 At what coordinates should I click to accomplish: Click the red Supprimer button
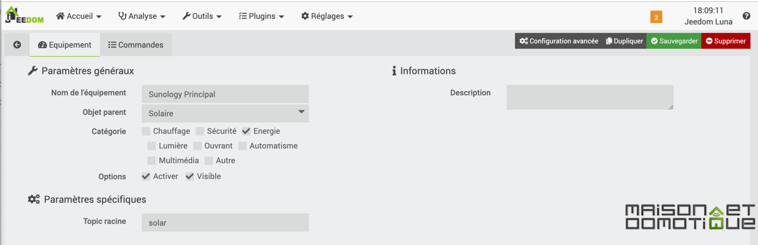[726, 41]
